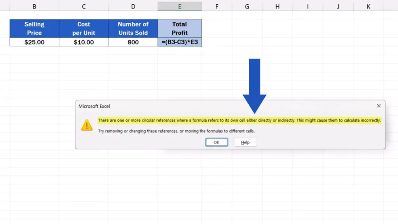398x224 pixels.
Task: Click the Selling Price header cell
Action: (x=34, y=28)
